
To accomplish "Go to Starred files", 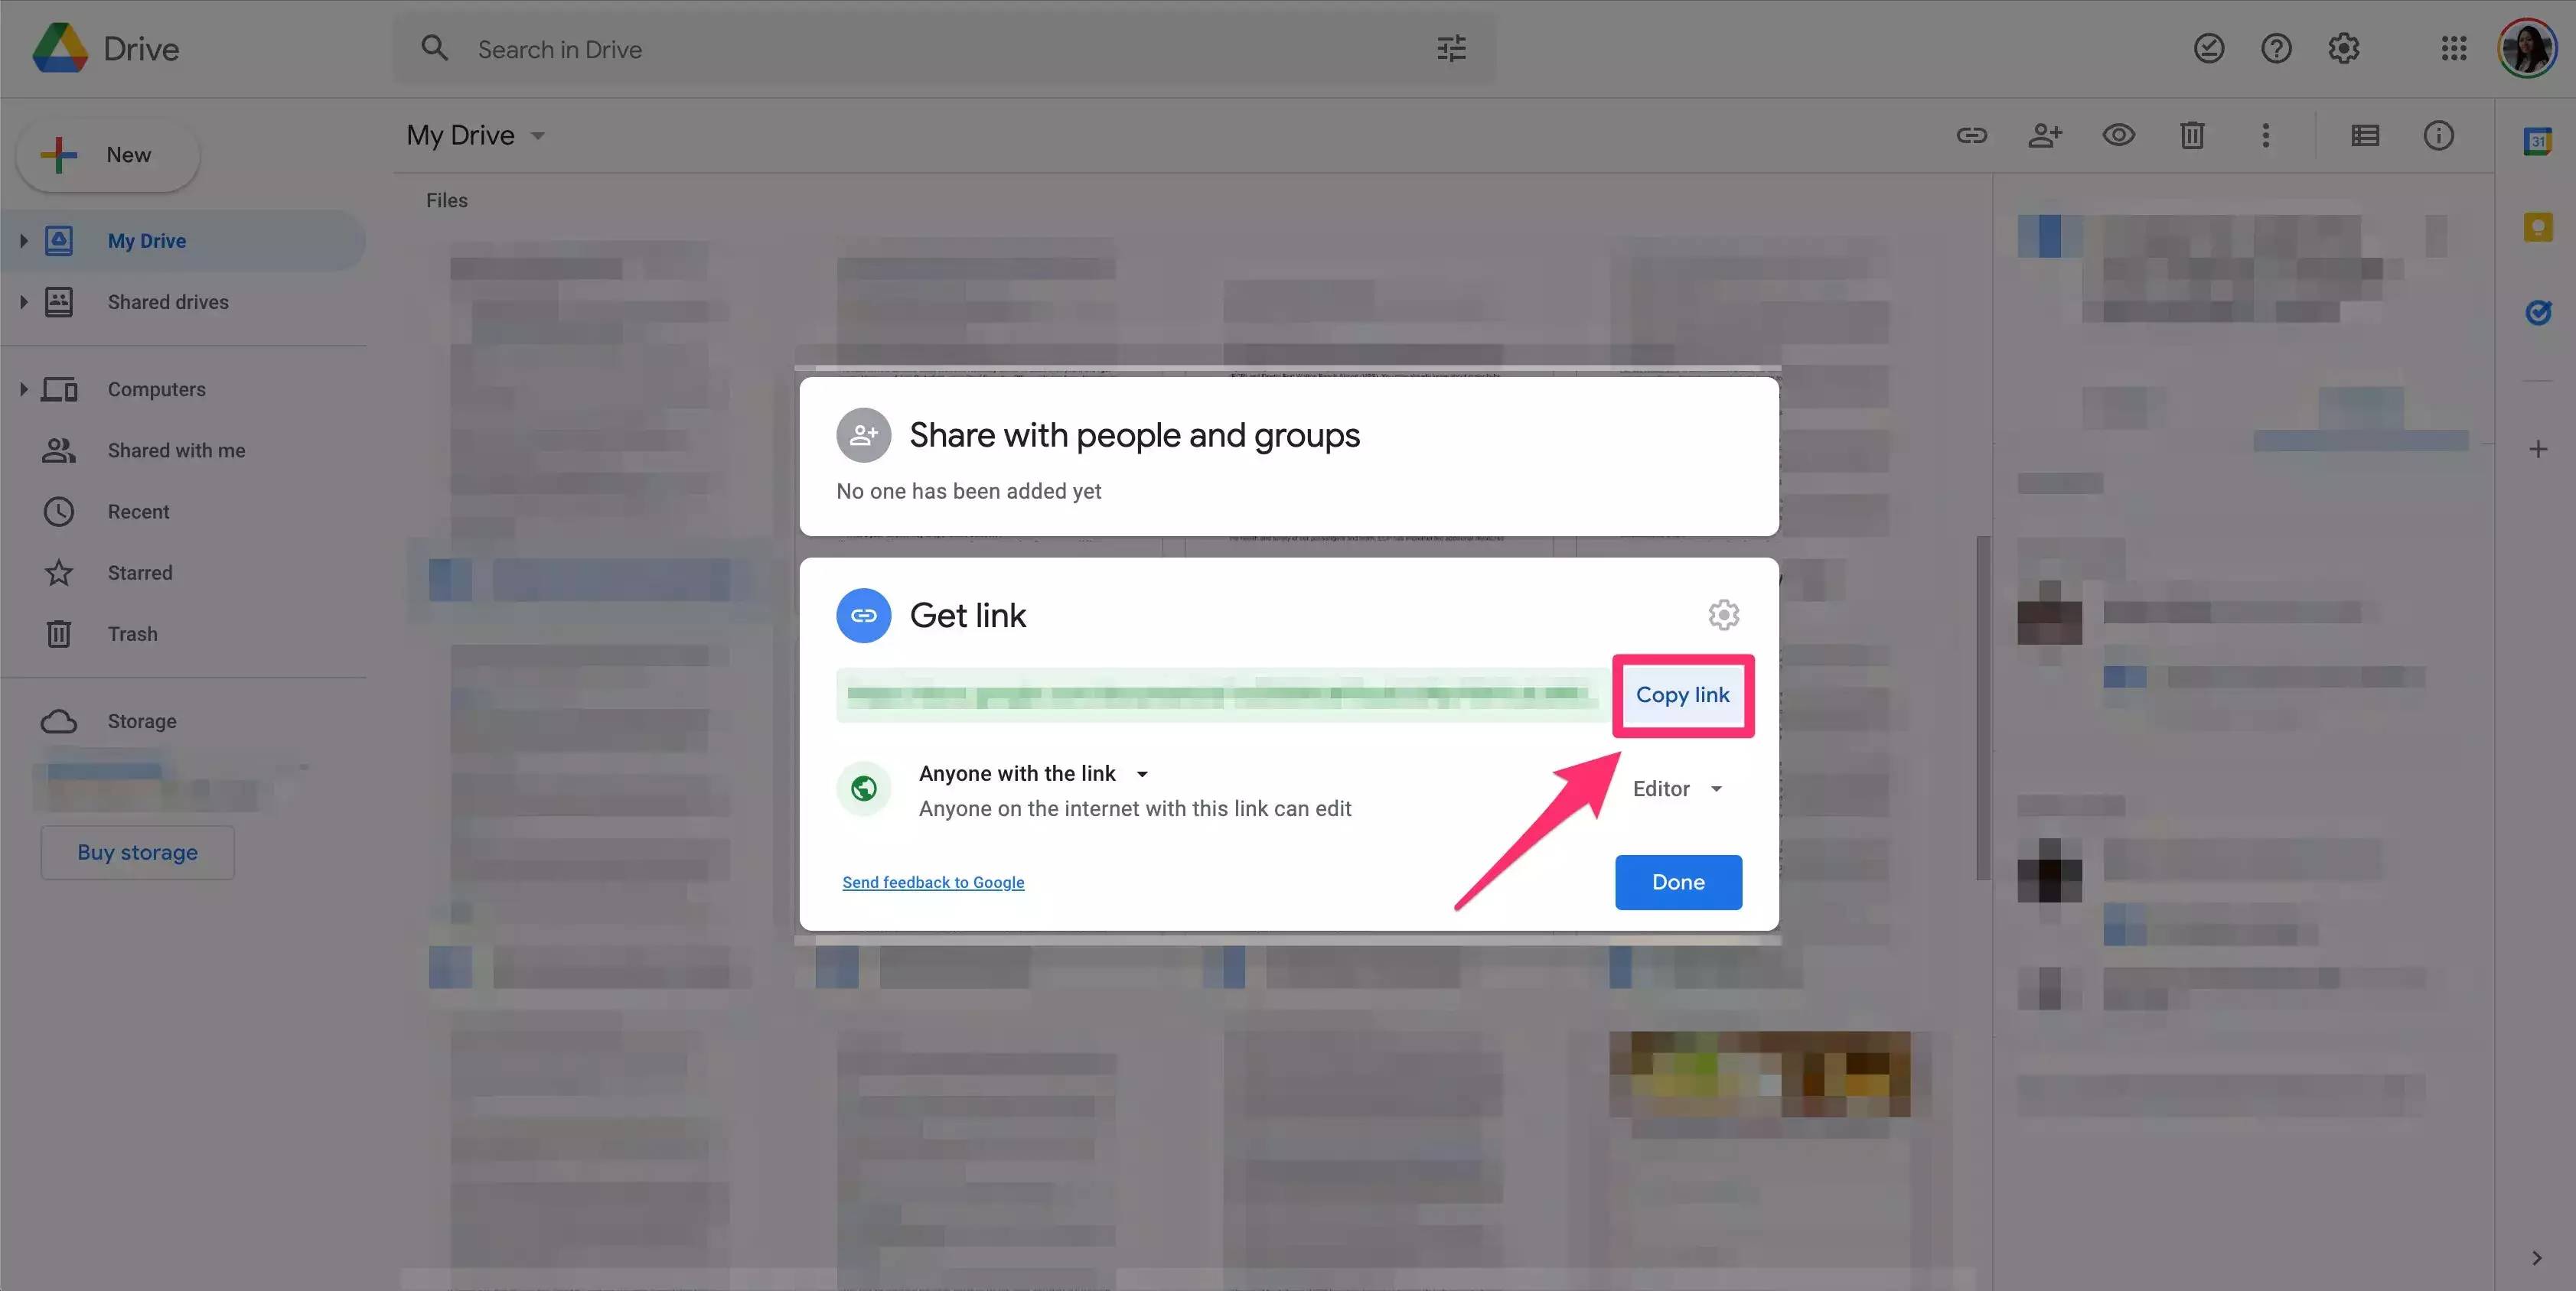I will [x=140, y=573].
